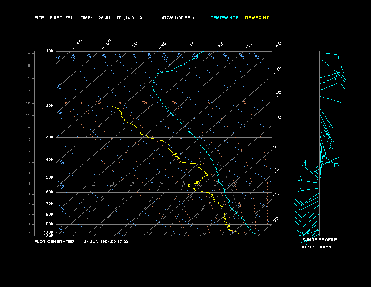This screenshot has height=287, width=371.
Task: Click the -50 temperature axis label
Action: [x=249, y=45]
